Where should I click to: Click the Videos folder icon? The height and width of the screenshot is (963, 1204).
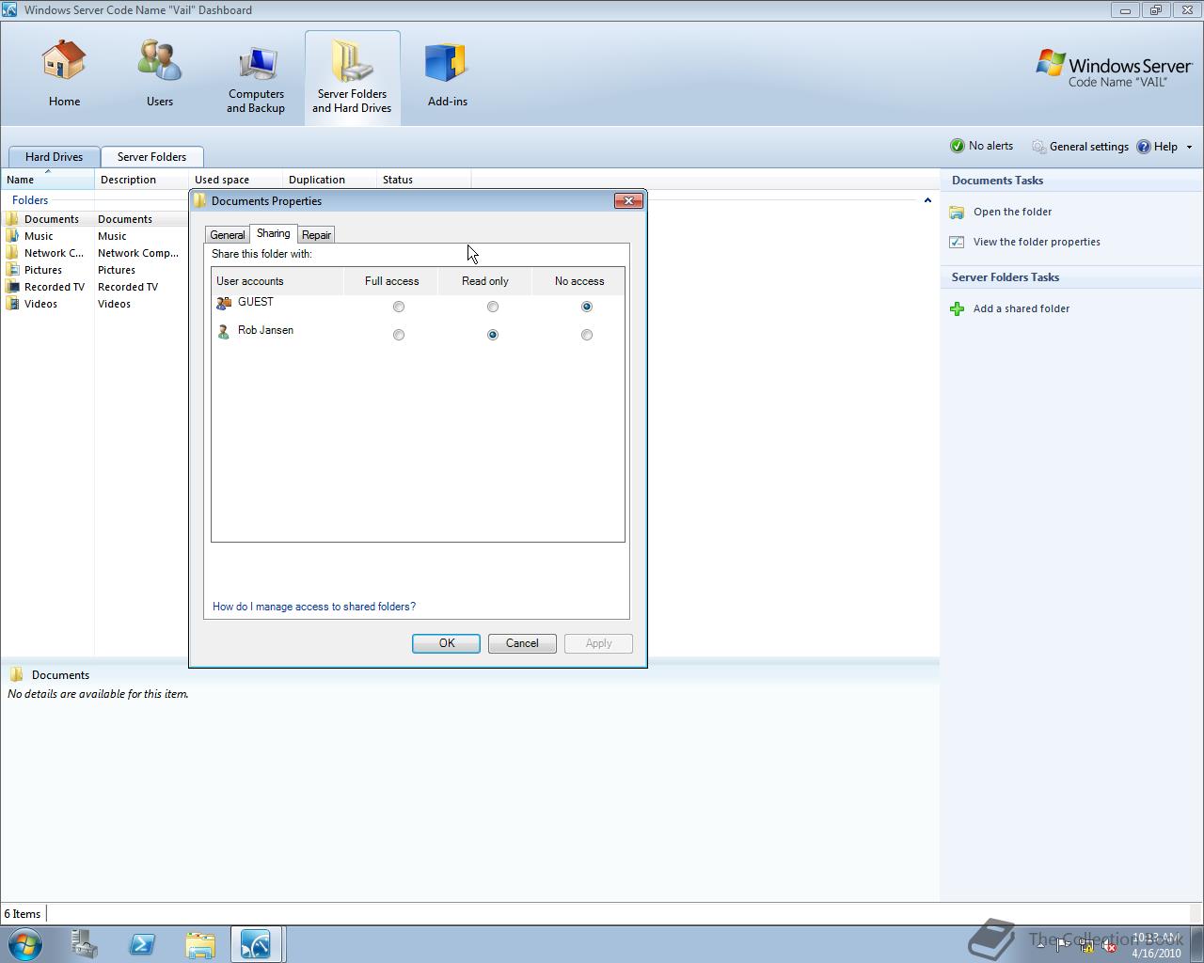click(12, 303)
